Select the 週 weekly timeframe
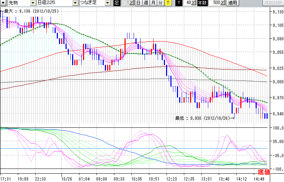Screen dimensions: 284x182 (x=146, y=3)
